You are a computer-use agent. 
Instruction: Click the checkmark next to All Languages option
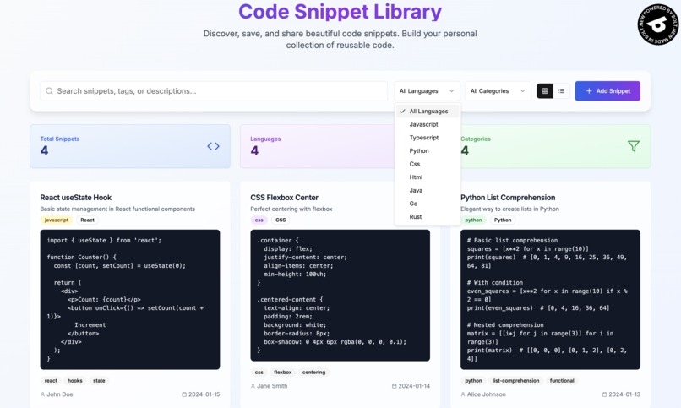tap(403, 112)
